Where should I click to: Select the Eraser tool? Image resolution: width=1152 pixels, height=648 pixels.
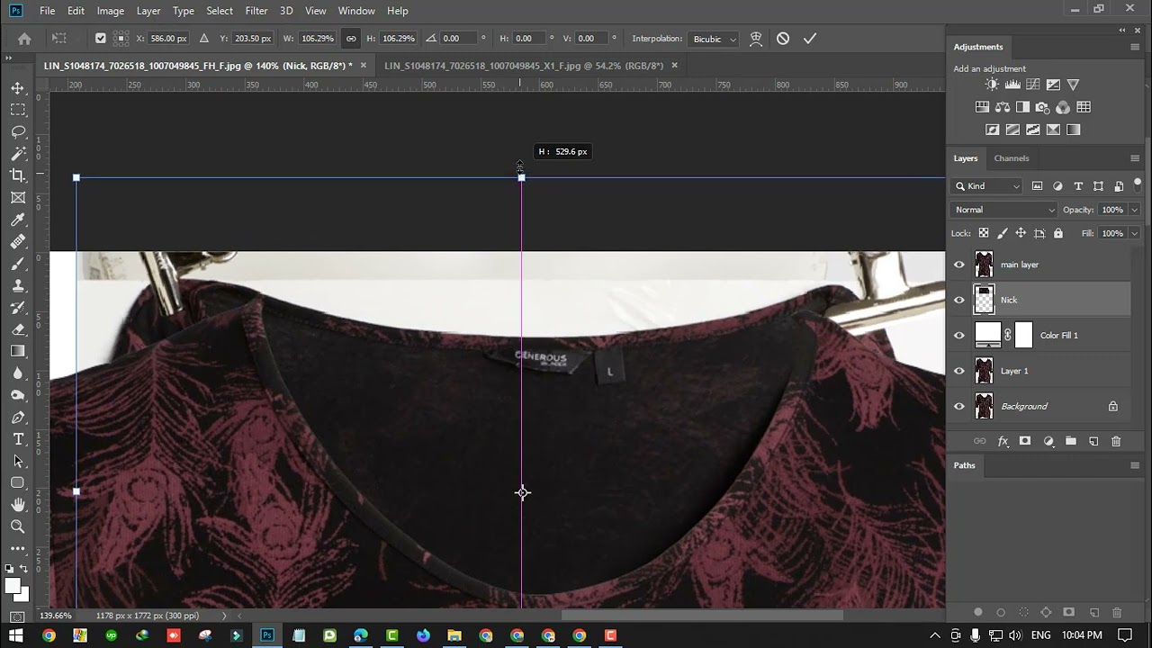point(18,329)
